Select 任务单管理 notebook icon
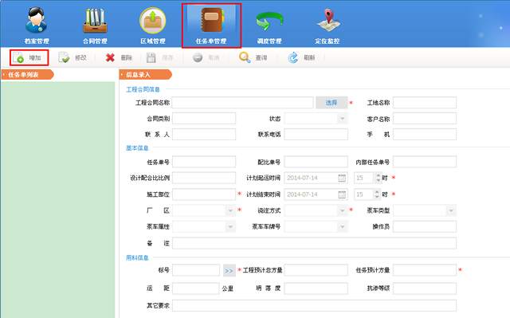This screenshot has width=510, height=318. (211, 20)
